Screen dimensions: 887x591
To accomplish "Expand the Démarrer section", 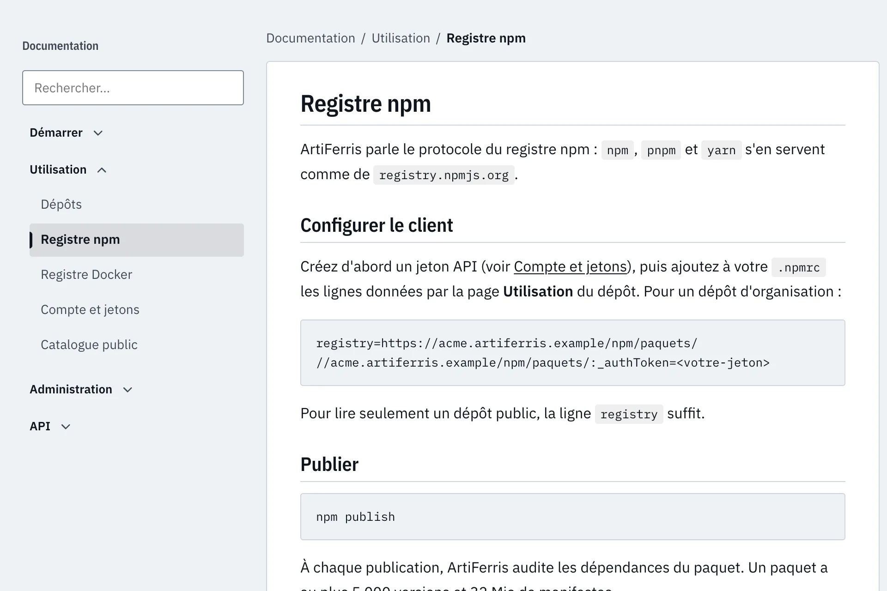I will (67, 133).
